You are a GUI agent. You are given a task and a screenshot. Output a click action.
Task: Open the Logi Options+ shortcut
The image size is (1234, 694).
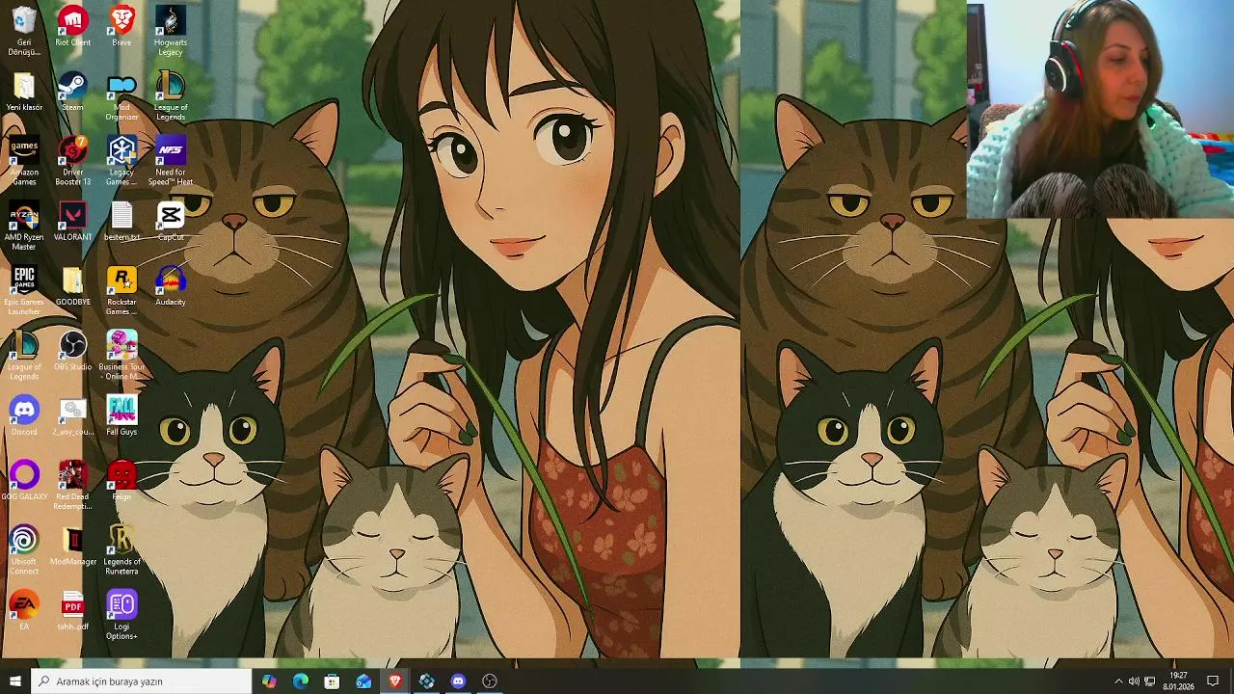tap(121, 615)
